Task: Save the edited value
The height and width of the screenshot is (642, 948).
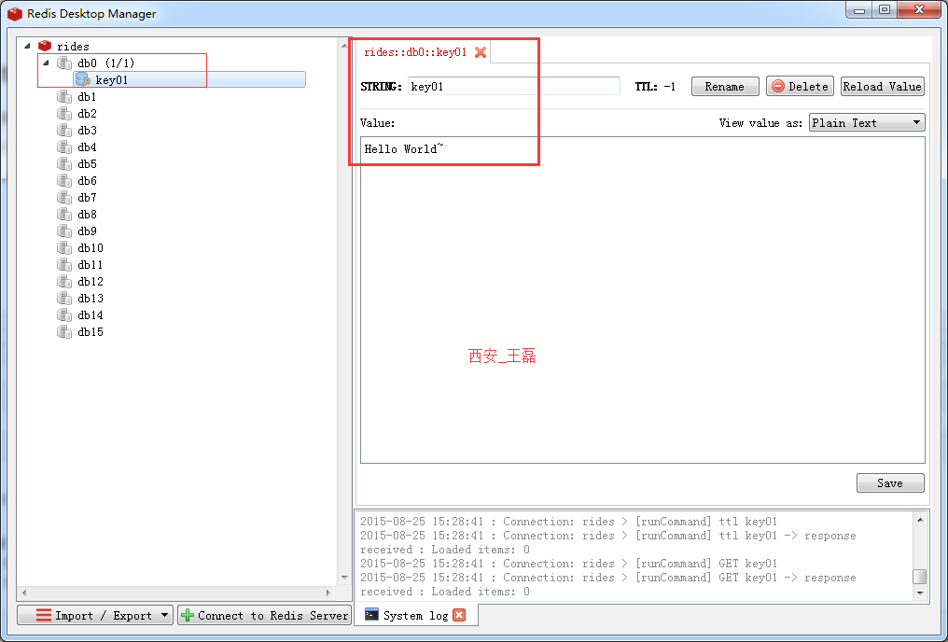Action: pyautogui.click(x=890, y=483)
